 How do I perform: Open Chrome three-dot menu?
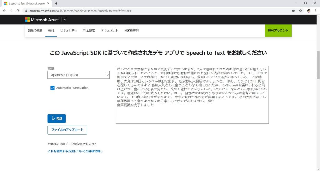pyautogui.click(x=315, y=11)
